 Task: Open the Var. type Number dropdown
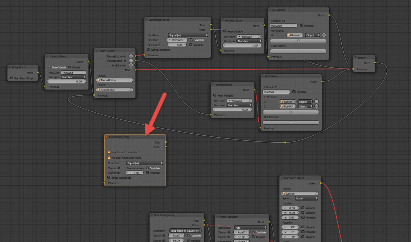73,77
